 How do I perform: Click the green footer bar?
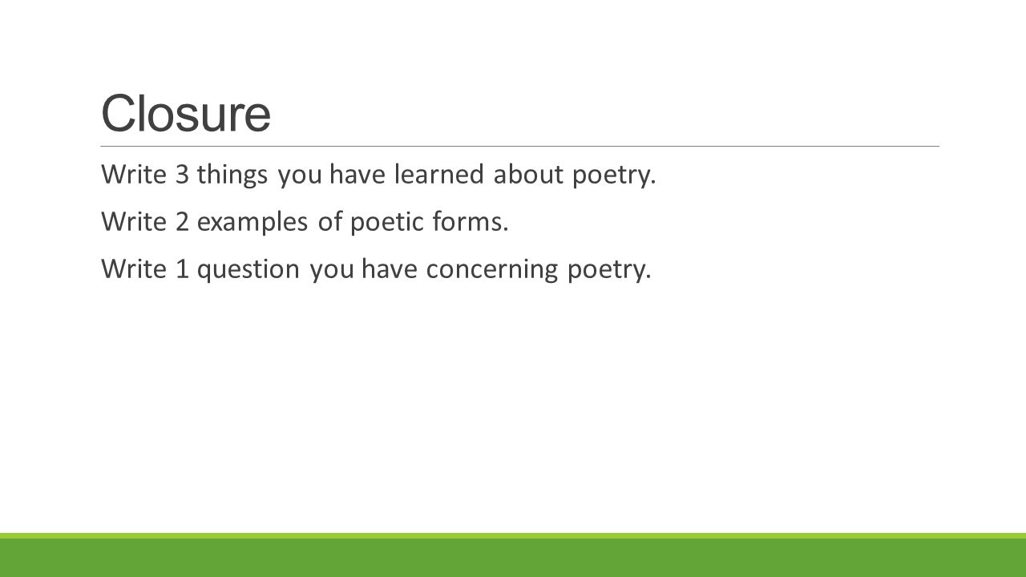(x=513, y=555)
